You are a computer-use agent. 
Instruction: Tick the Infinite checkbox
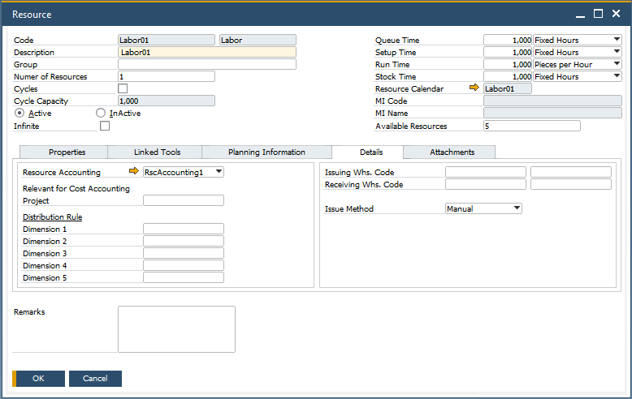pos(105,126)
